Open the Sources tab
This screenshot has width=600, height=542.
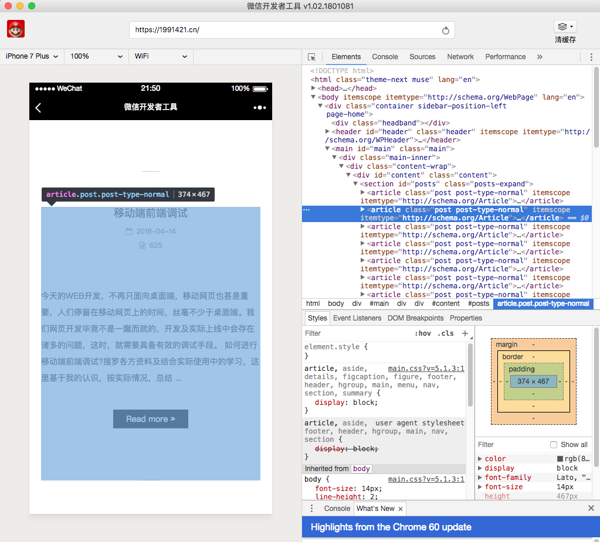[422, 57]
